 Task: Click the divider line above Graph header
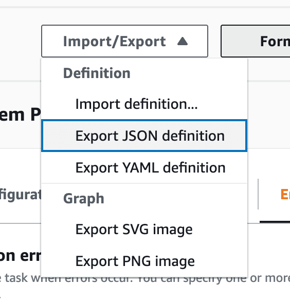coord(144,183)
